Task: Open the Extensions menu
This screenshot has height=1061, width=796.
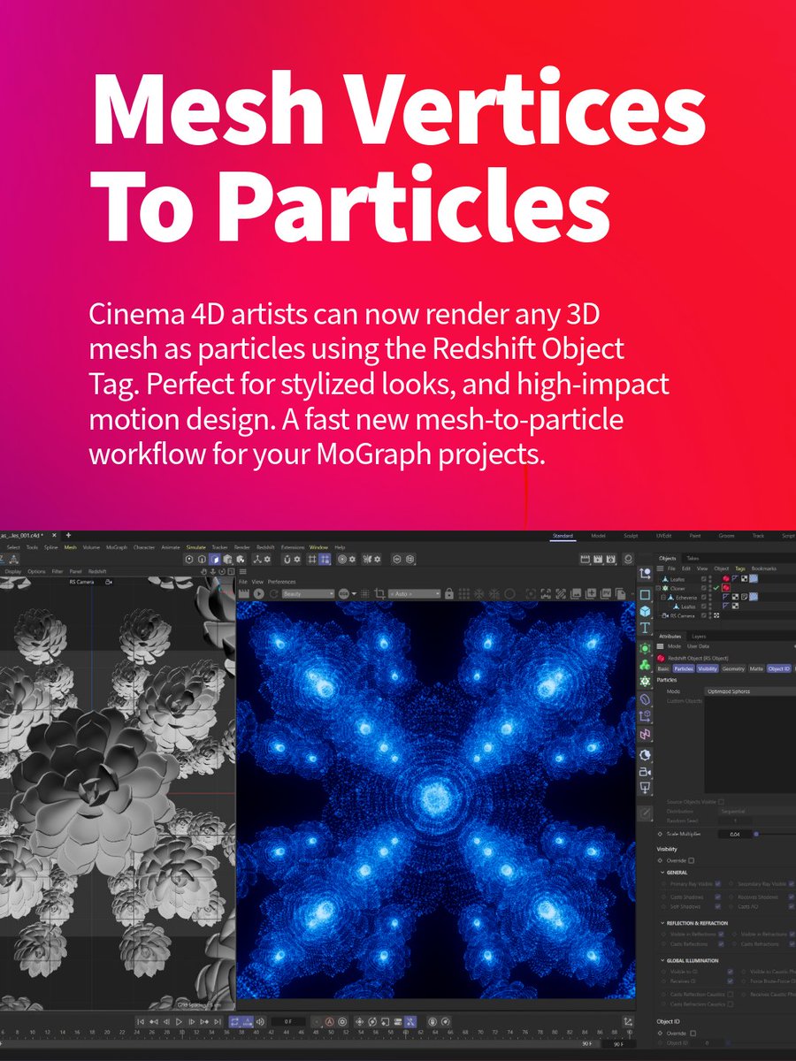Action: (x=293, y=547)
